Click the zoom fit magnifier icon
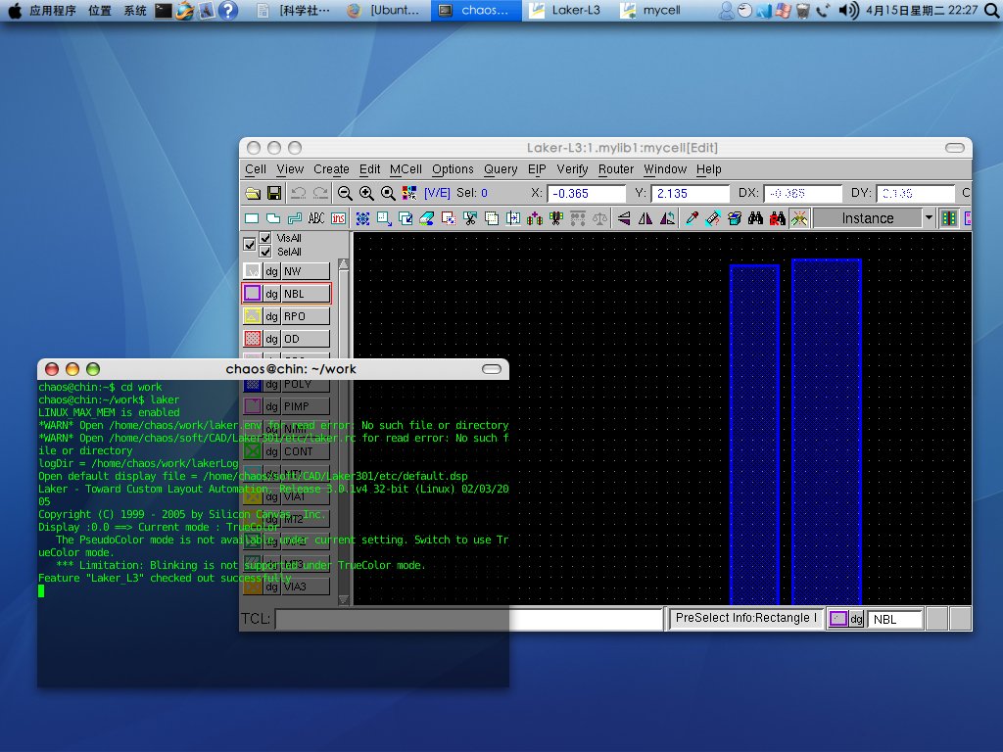 [388, 193]
